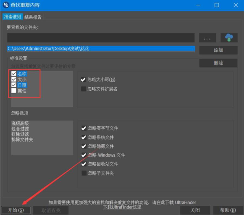Image resolution: width=244 pixels, height=215 pixels.
Task: Uncheck 忽略隐藏文件 option
Action: pyautogui.click(x=84, y=146)
